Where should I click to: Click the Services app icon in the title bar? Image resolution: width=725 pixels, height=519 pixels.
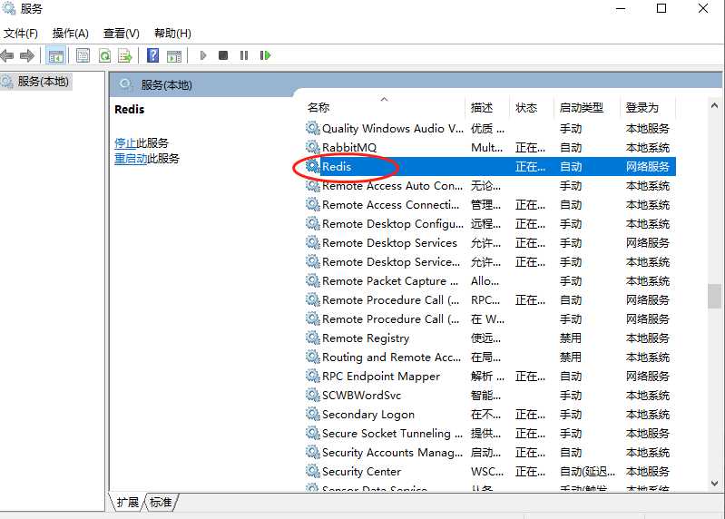(9, 8)
